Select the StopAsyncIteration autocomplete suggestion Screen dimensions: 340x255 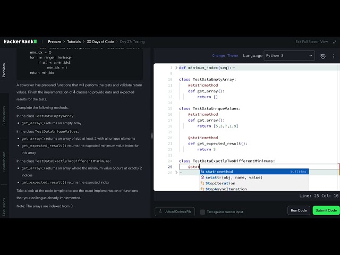click(254, 189)
